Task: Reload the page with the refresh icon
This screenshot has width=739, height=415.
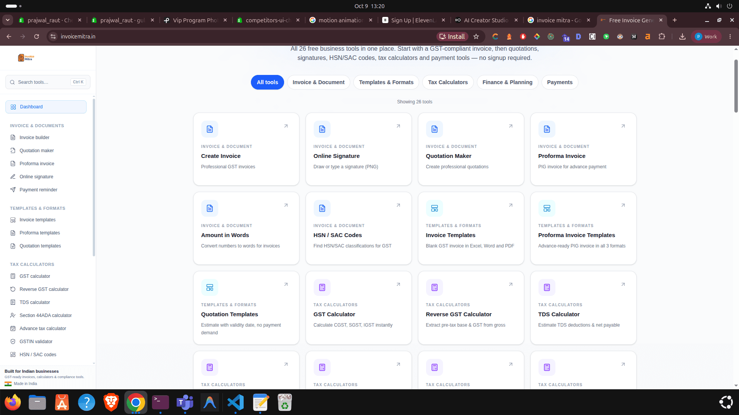Action: 37,37
